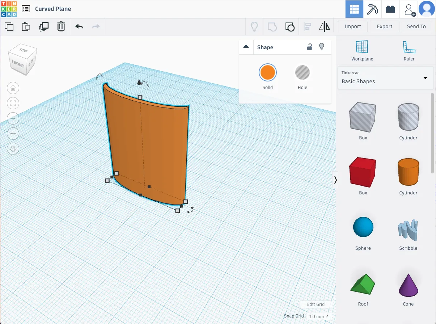
Task: Click the Curved Plane design title
Action: 53,9
